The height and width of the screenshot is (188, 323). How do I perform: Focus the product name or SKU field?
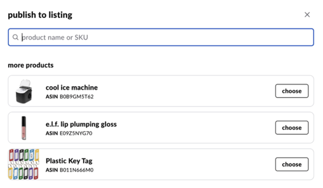(161, 37)
